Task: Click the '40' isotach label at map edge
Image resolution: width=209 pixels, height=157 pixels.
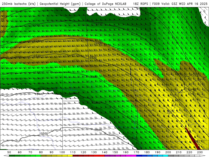Action: pos(3,19)
